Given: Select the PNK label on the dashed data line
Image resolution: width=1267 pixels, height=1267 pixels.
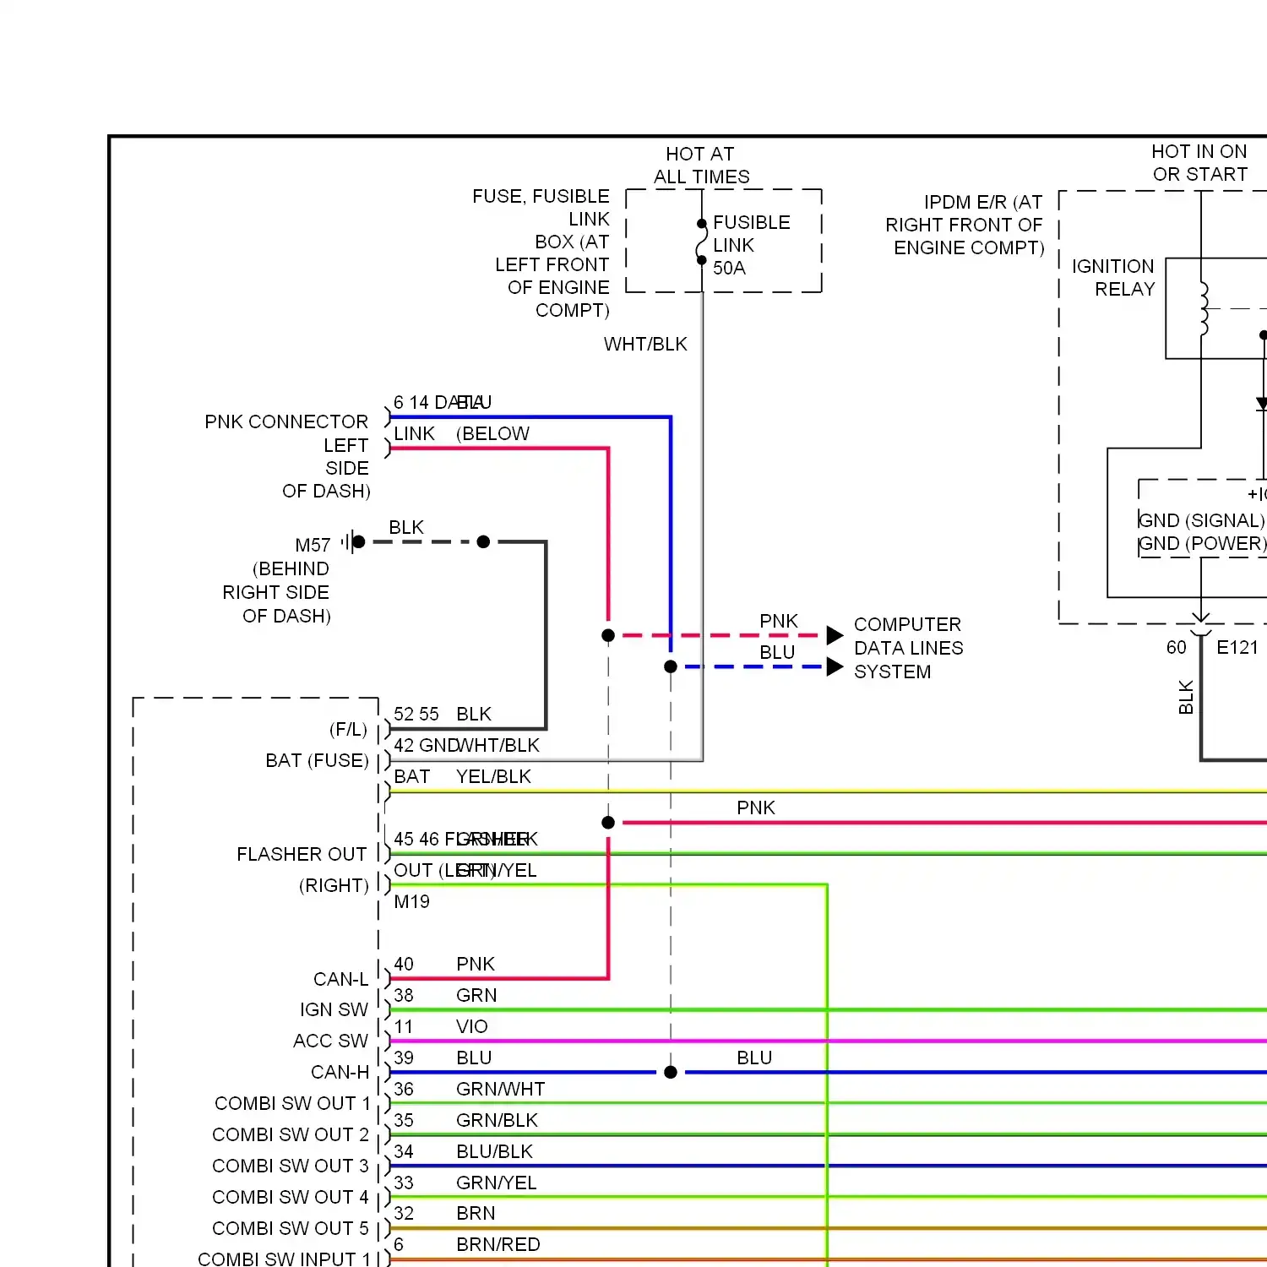Looking at the screenshot, I should (x=779, y=621).
